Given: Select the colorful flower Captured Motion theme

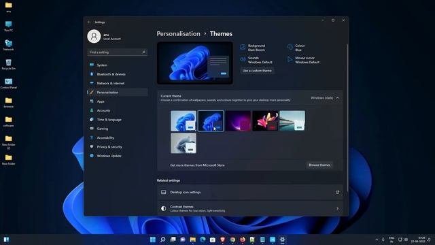Looking at the screenshot, I should tap(265, 121).
